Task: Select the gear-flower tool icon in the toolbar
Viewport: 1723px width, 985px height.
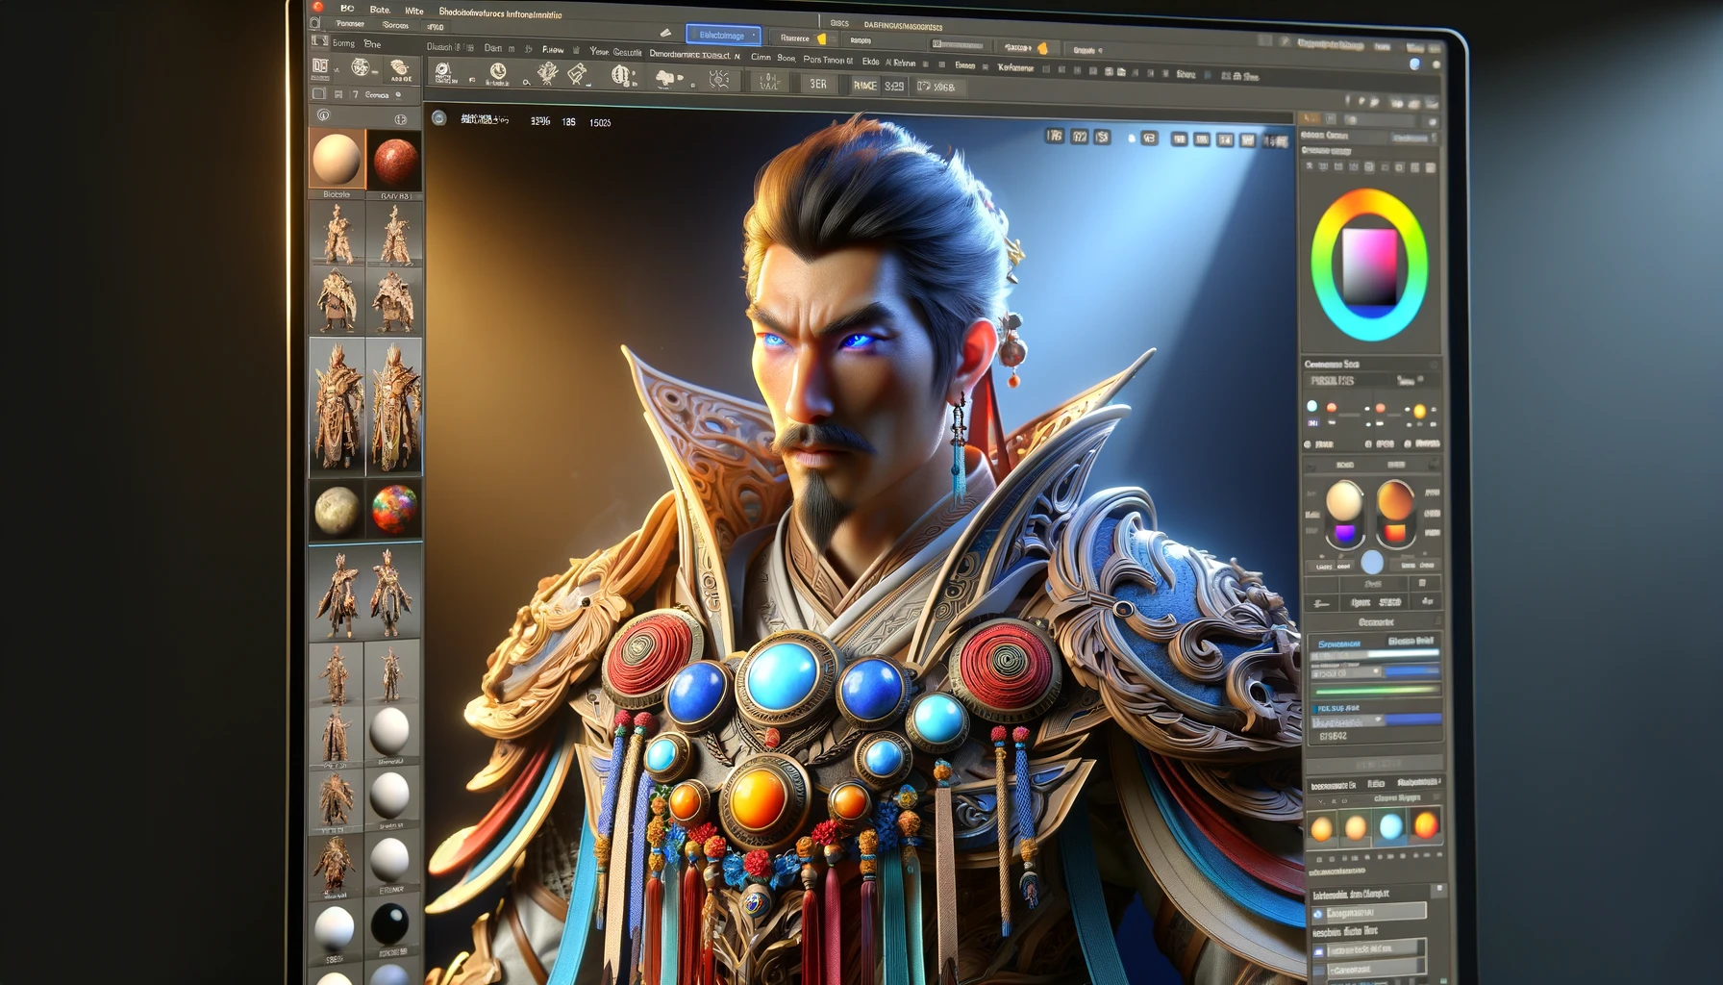Action: point(547,72)
